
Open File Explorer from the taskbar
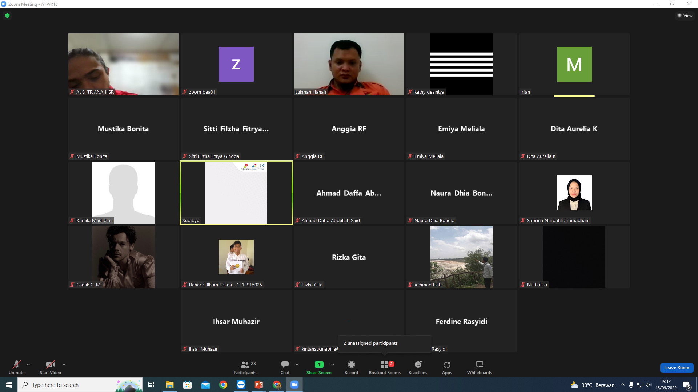[x=170, y=385]
